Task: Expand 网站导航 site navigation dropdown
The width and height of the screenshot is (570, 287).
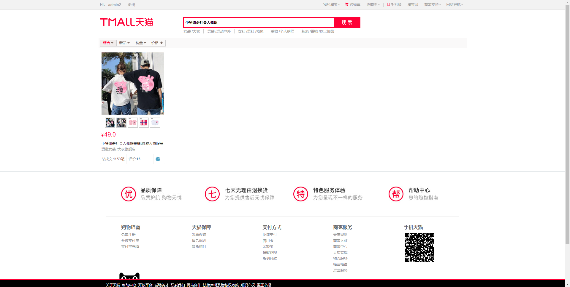Action: 455,5
